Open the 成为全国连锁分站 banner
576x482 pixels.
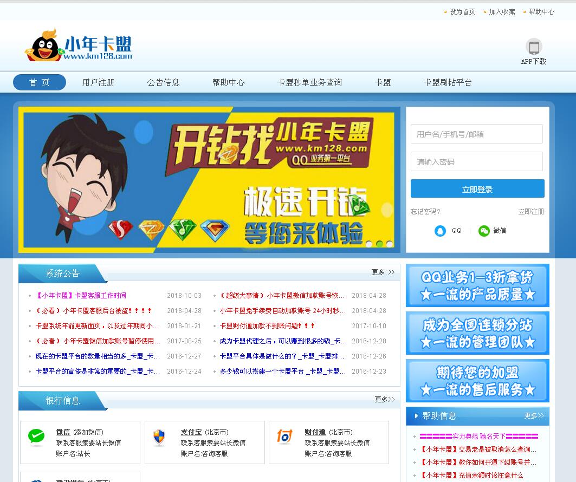coord(477,333)
